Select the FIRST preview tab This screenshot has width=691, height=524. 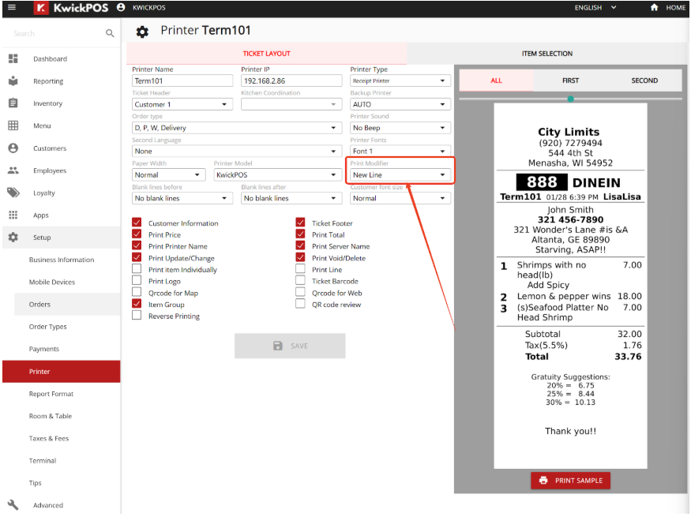tap(570, 80)
